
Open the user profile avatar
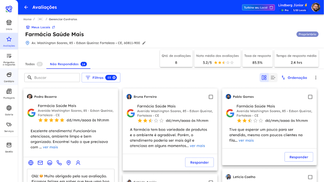[315, 7]
